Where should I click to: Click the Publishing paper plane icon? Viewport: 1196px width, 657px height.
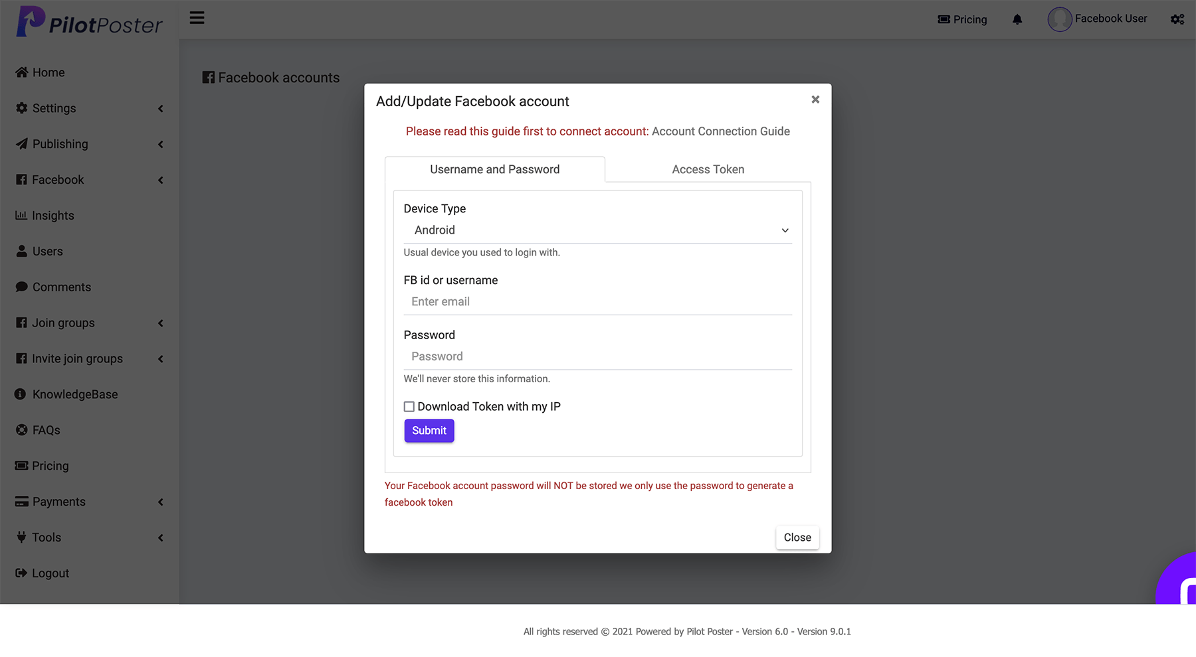pyautogui.click(x=22, y=144)
